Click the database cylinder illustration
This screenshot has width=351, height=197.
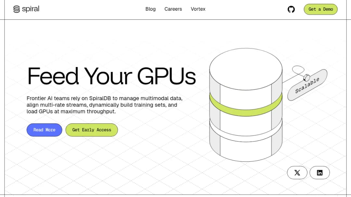tap(246, 105)
